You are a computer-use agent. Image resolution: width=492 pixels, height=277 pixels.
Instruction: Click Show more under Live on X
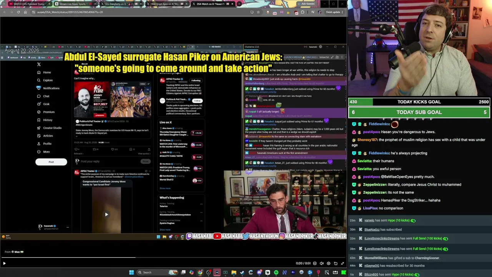pos(165,189)
